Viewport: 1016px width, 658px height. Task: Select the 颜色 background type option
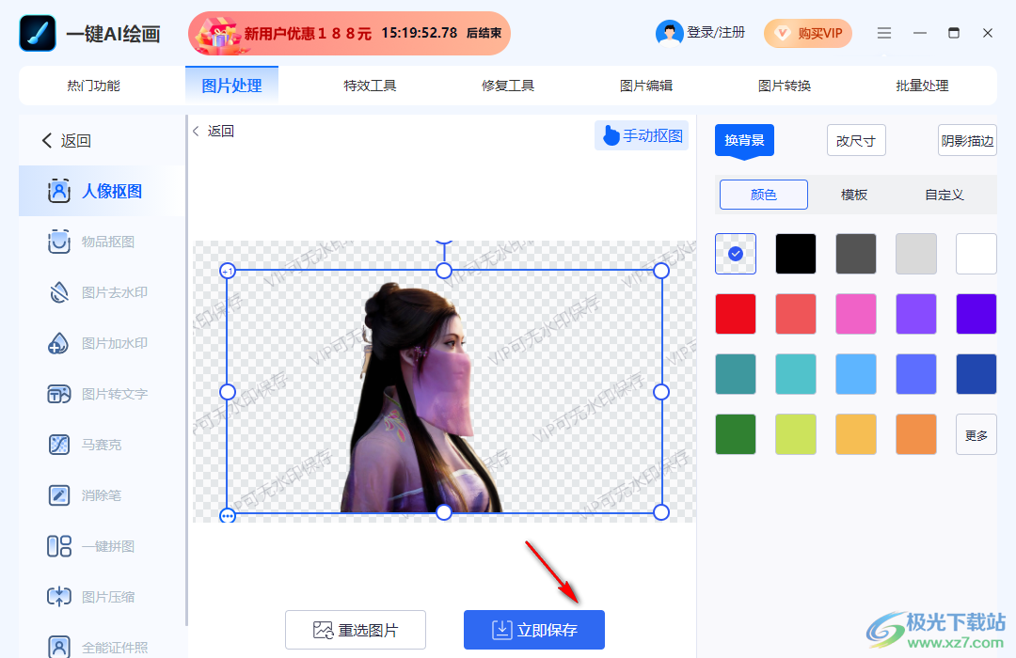[x=764, y=195]
